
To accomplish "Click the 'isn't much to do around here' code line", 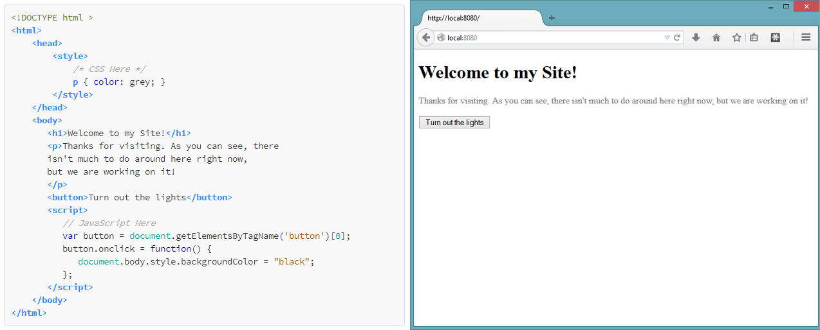I will point(147,159).
